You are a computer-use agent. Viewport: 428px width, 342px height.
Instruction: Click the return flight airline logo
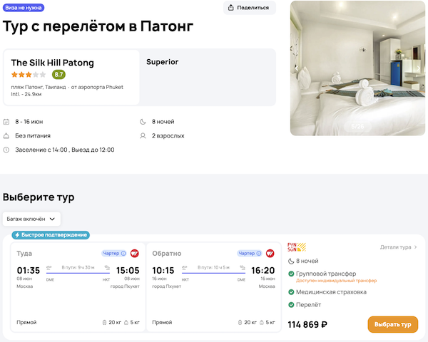pos(270,253)
